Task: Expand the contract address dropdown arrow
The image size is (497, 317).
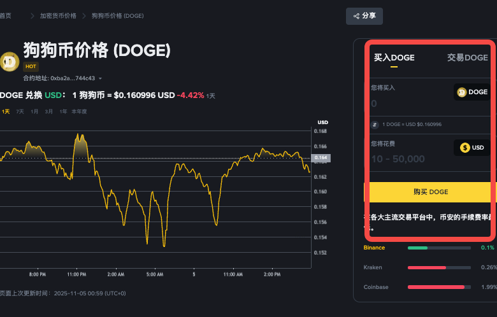Action: point(100,78)
